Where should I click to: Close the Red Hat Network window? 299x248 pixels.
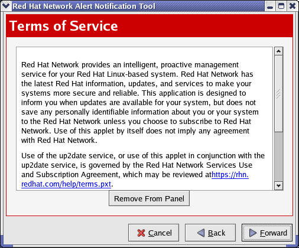coord(292,6)
